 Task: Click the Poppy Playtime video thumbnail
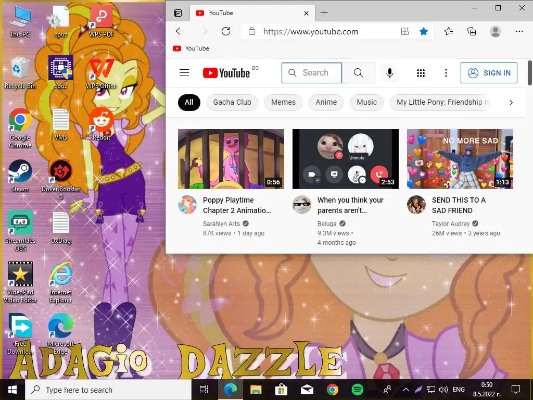231,159
